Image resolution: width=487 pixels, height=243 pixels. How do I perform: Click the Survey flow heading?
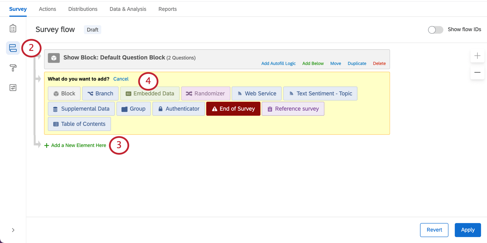(x=55, y=29)
